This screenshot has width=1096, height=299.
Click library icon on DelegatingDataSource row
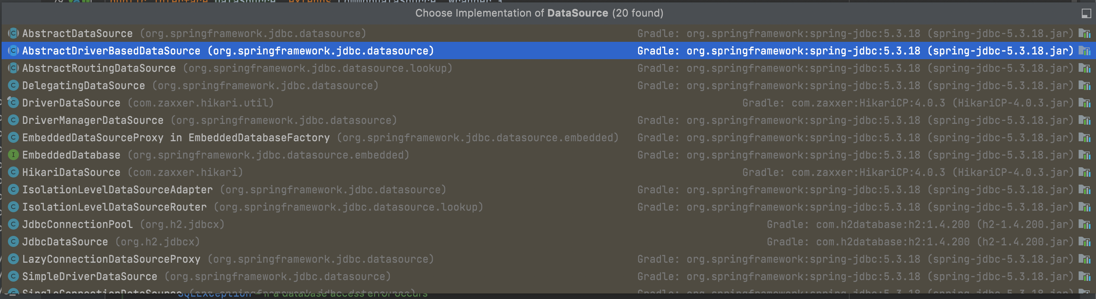1084,86
